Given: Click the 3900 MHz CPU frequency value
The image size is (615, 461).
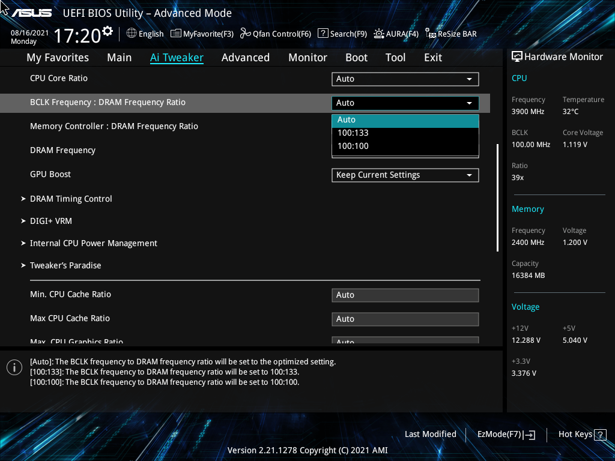Looking at the screenshot, I should click(x=528, y=112).
